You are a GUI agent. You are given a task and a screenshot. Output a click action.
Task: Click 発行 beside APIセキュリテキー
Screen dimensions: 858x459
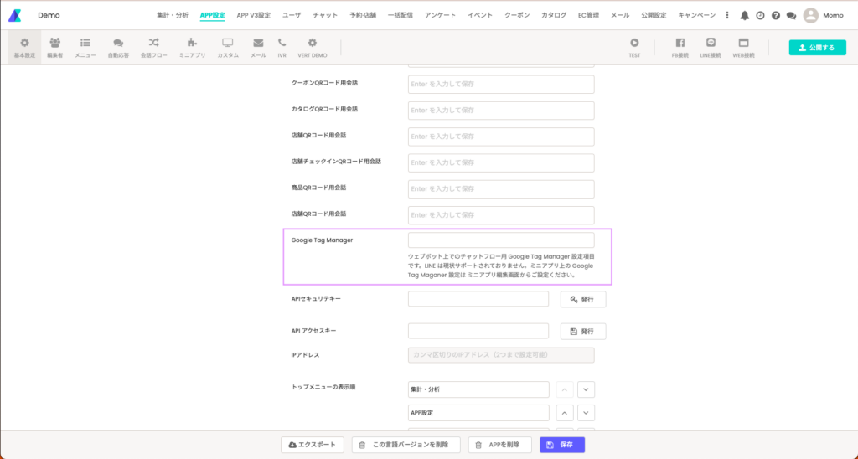coord(583,299)
